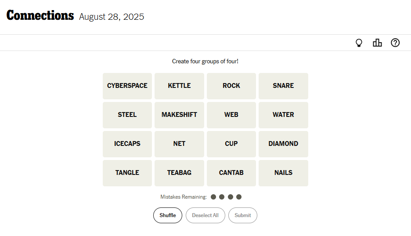Select the DIAMOND tile
Image resolution: width=411 pixels, height=236 pixels.
tap(283, 144)
